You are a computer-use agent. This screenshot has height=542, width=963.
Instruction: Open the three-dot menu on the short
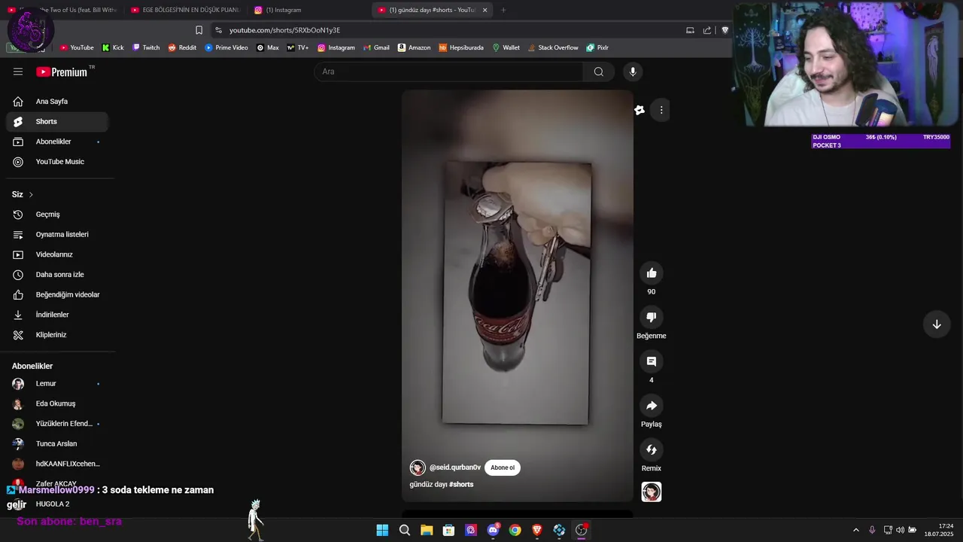pyautogui.click(x=661, y=110)
